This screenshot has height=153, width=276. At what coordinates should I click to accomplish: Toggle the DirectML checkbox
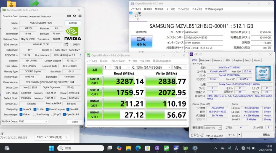(68, 109)
